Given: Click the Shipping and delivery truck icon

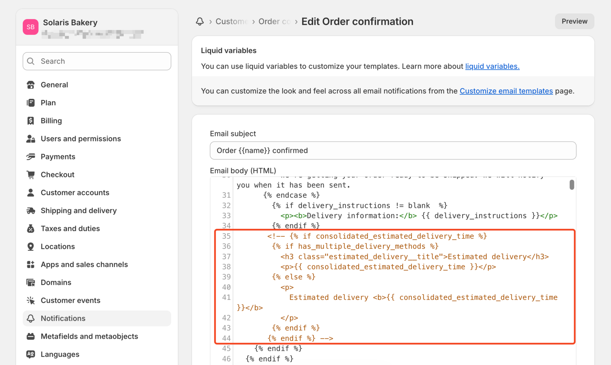Looking at the screenshot, I should click(31, 211).
